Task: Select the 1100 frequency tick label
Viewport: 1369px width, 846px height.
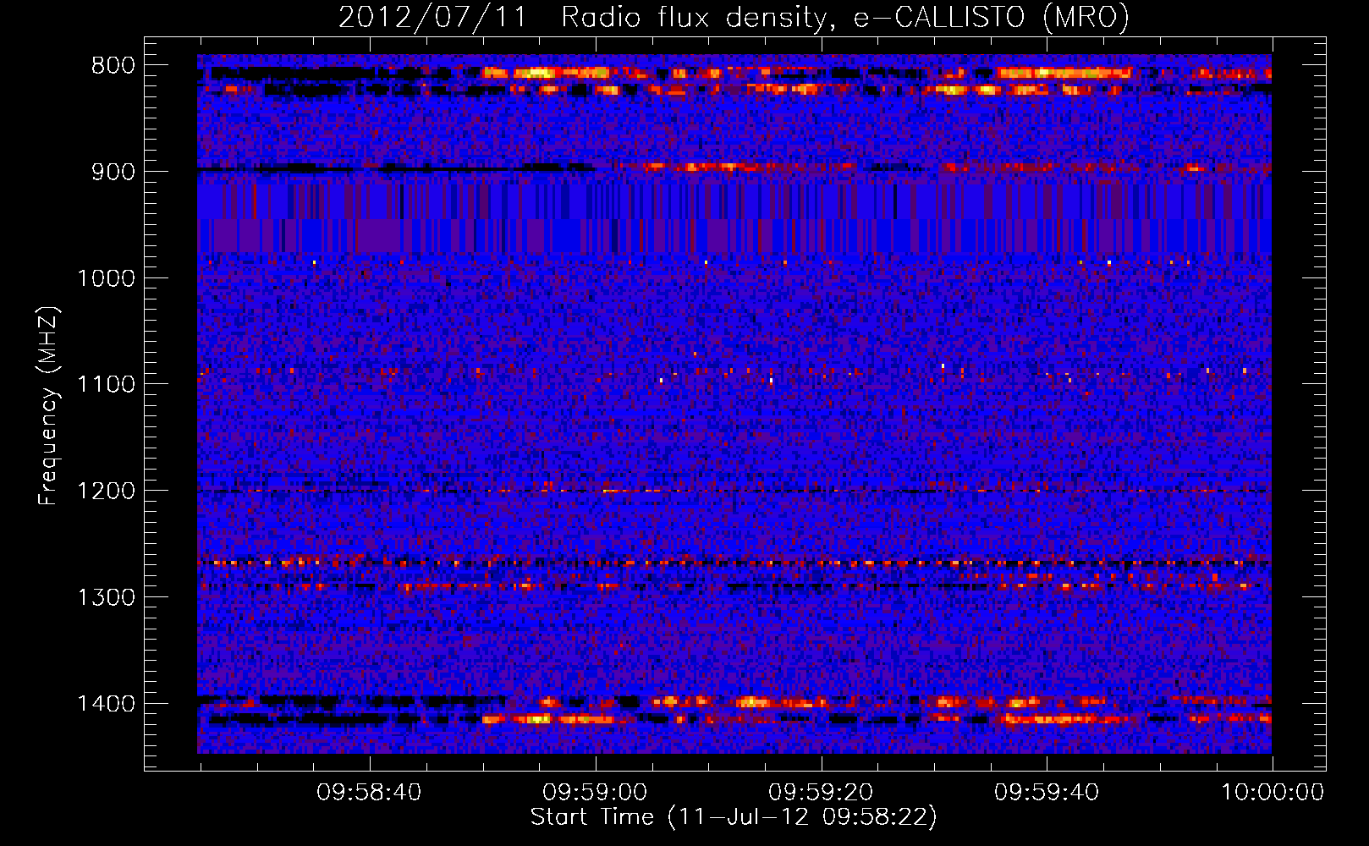Action: pyautogui.click(x=106, y=385)
